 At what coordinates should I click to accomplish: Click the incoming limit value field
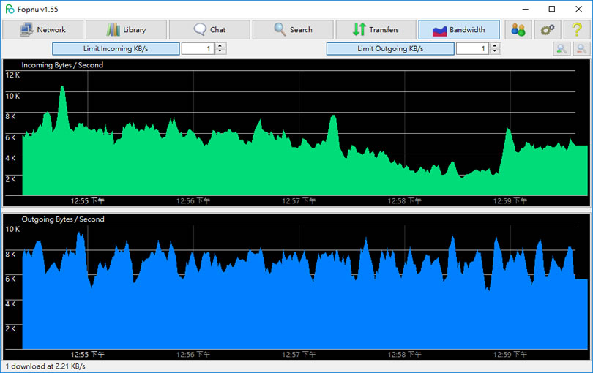(198, 49)
